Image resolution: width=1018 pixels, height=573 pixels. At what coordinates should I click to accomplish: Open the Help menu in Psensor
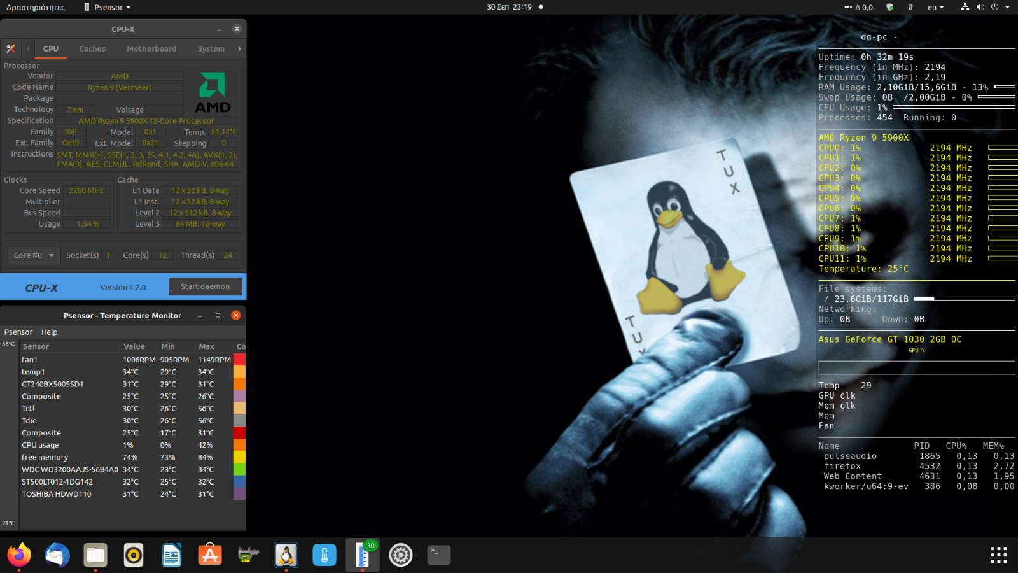tap(50, 332)
